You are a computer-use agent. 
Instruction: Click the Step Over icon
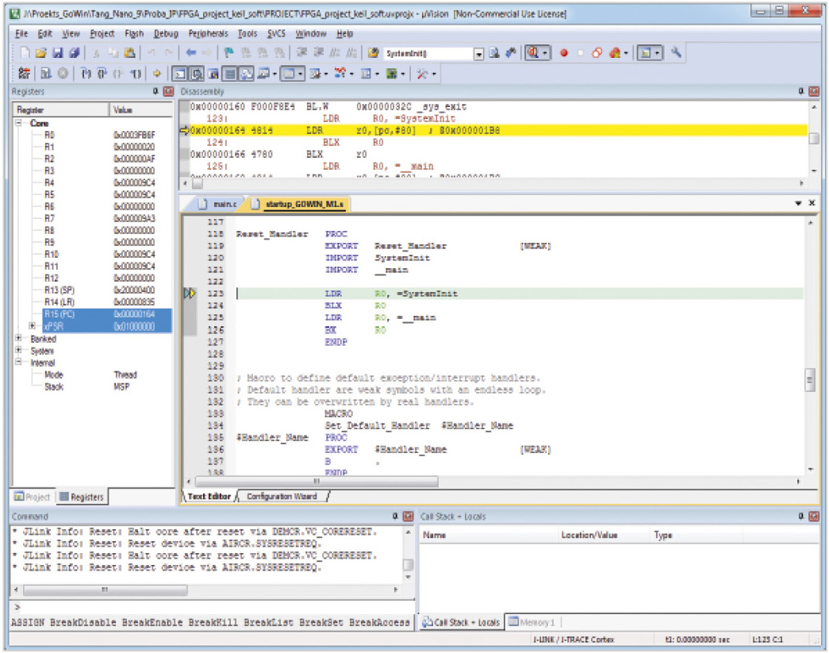pos(100,74)
